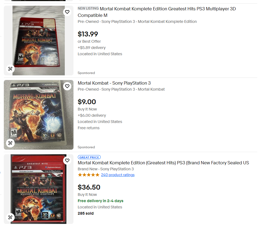Open Mortal Kombat - Sony PlayStation 3 listing title
Viewport: 258px width, 225px height.
point(114,83)
